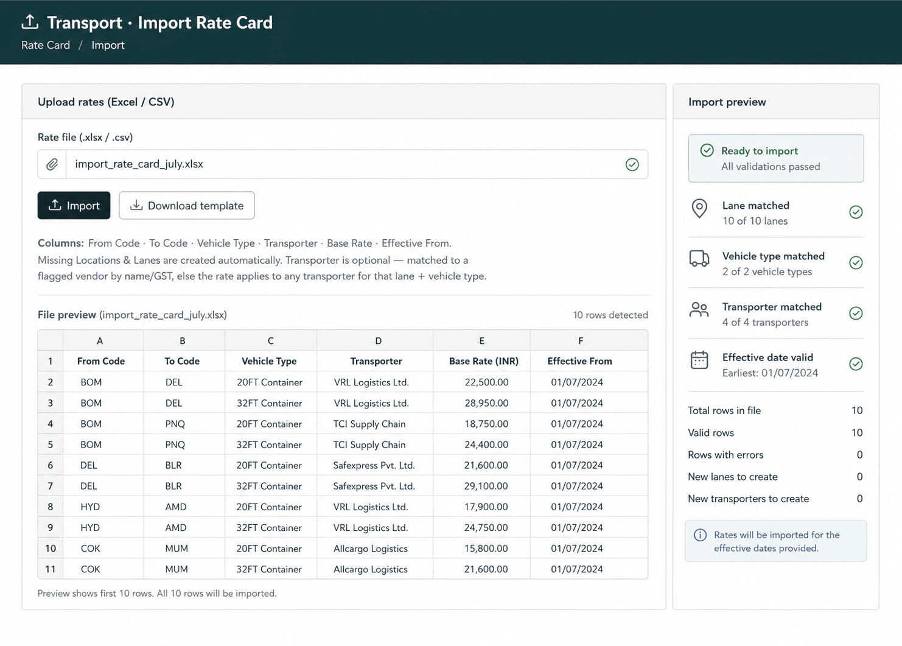Click the green check icon in the file field
This screenshot has height=646, width=902.
(632, 164)
